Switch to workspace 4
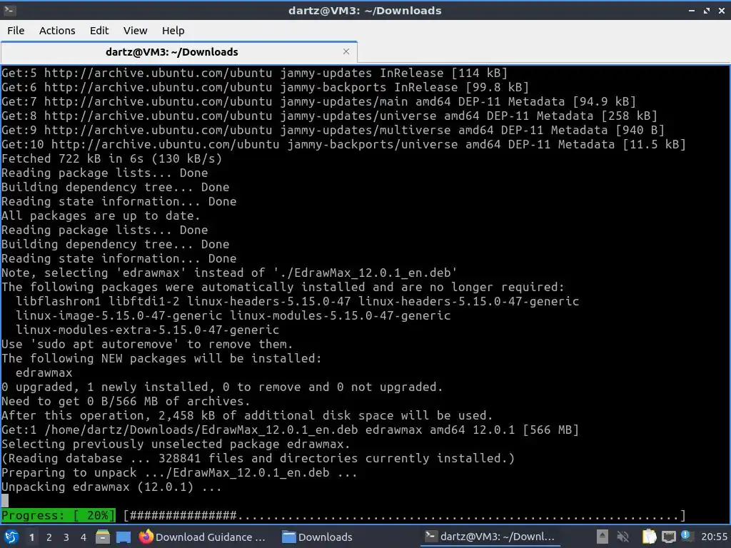Image resolution: width=731 pixels, height=548 pixels. 84,537
